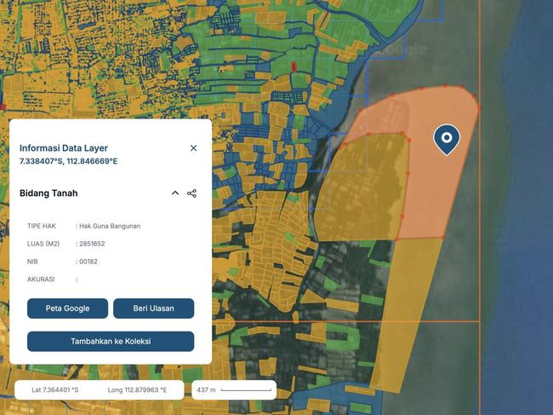Click the Long 112.879963 °E readout

point(137,389)
